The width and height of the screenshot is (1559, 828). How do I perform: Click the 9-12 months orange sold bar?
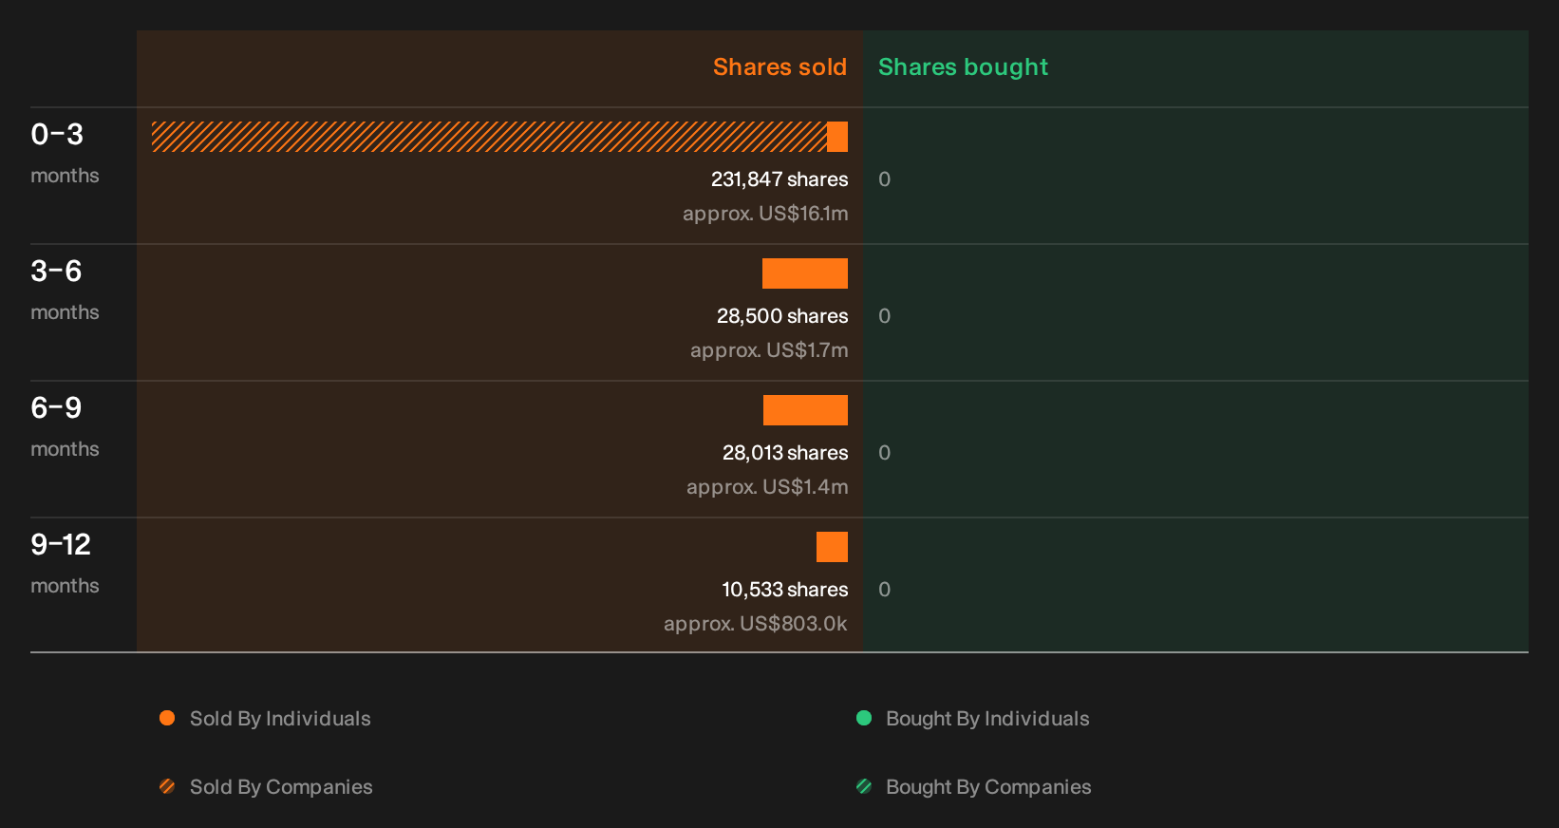coord(832,547)
